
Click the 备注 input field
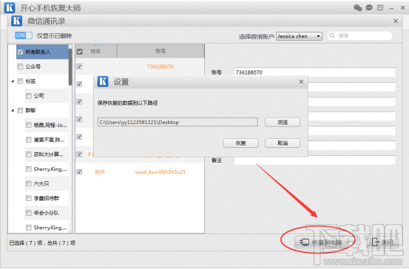(x=315, y=160)
